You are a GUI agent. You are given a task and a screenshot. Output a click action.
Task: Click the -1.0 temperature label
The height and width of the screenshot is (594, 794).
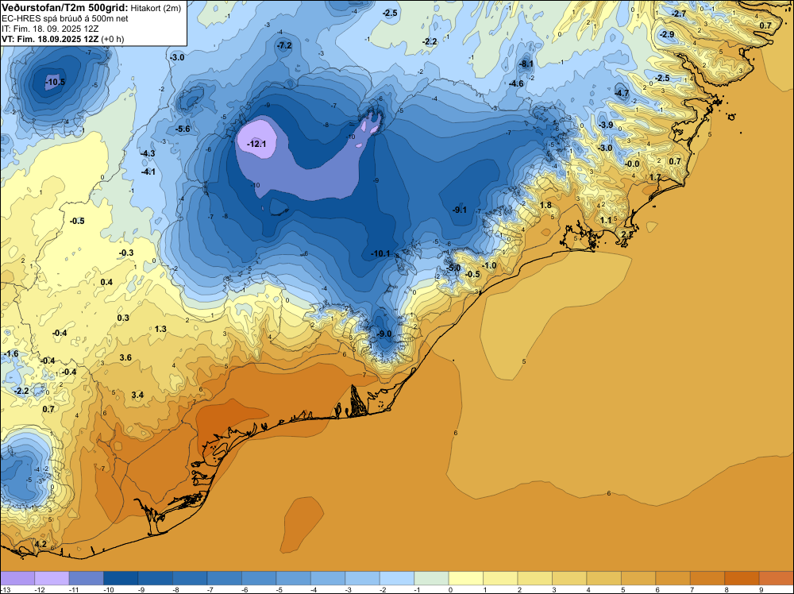[489, 265]
